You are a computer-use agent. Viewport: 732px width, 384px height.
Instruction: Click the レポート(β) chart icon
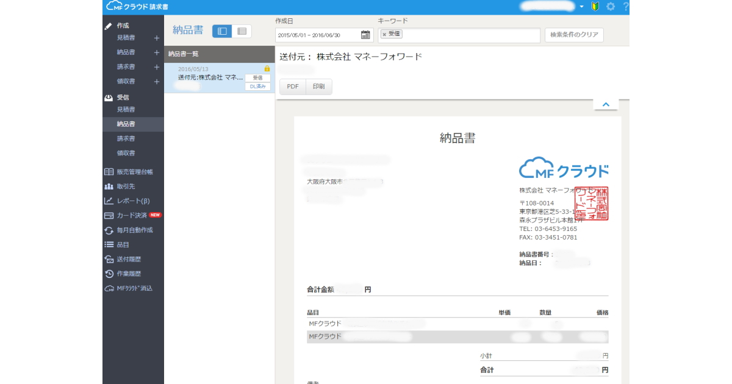109,201
